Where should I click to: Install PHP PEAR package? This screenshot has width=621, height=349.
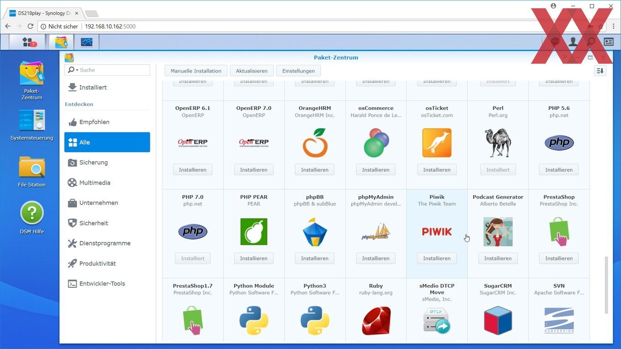click(x=254, y=258)
